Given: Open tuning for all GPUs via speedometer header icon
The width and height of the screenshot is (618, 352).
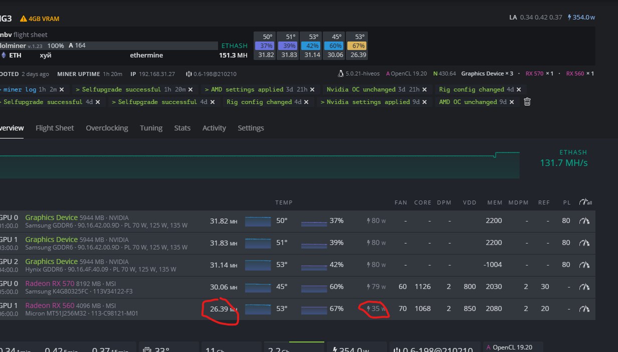Looking at the screenshot, I should (585, 202).
